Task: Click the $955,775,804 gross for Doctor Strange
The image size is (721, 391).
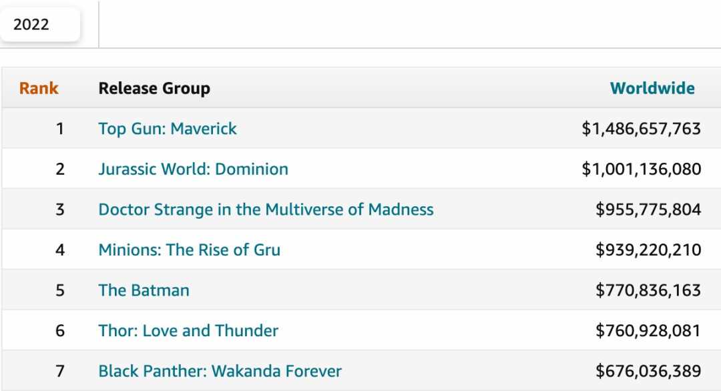Action: coord(648,210)
